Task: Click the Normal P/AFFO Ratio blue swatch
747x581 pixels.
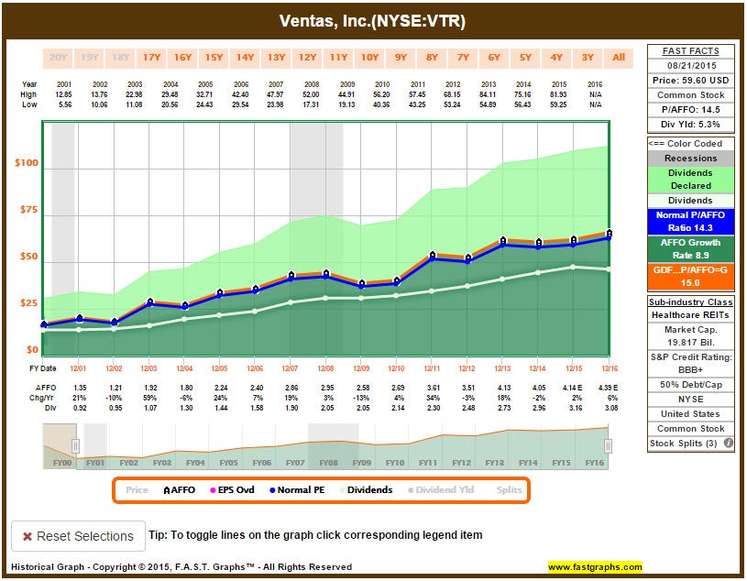Action: pyautogui.click(x=691, y=222)
